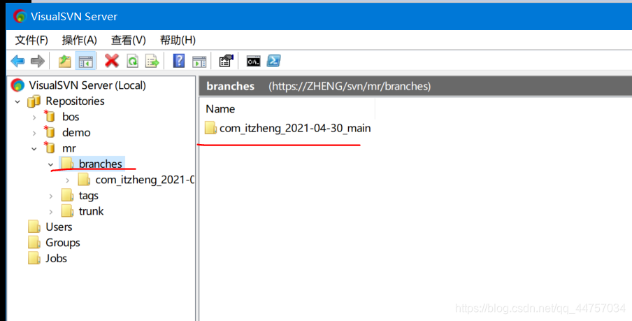Click the gray Forward arrow toolbar icon

coord(38,62)
